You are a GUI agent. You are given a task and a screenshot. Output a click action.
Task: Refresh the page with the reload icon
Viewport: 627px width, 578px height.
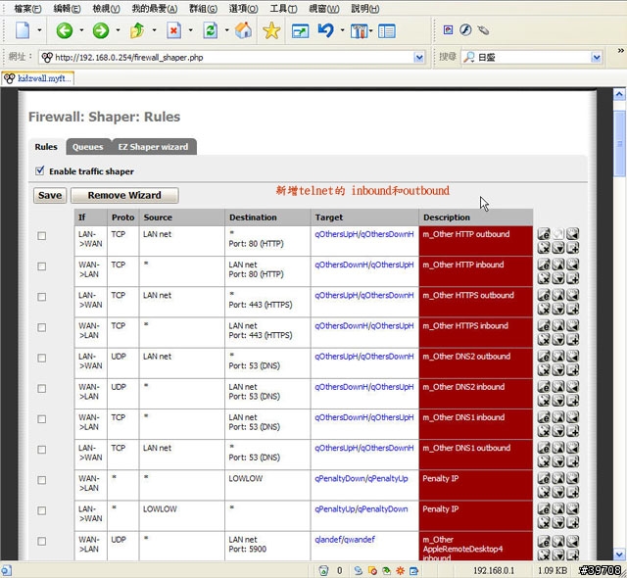pyautogui.click(x=210, y=30)
